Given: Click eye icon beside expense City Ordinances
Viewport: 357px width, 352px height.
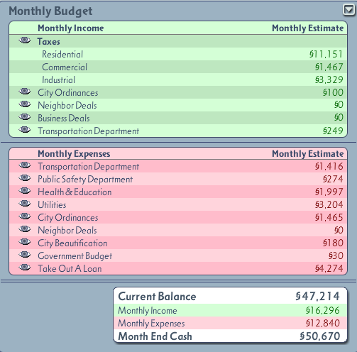Looking at the screenshot, I should 25,216.
